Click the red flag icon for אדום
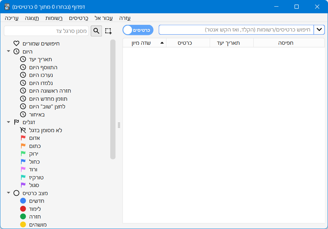Viewport: 328px width, 229px height. pos(23,138)
